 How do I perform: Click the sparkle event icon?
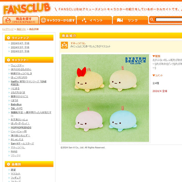(84, 20)
